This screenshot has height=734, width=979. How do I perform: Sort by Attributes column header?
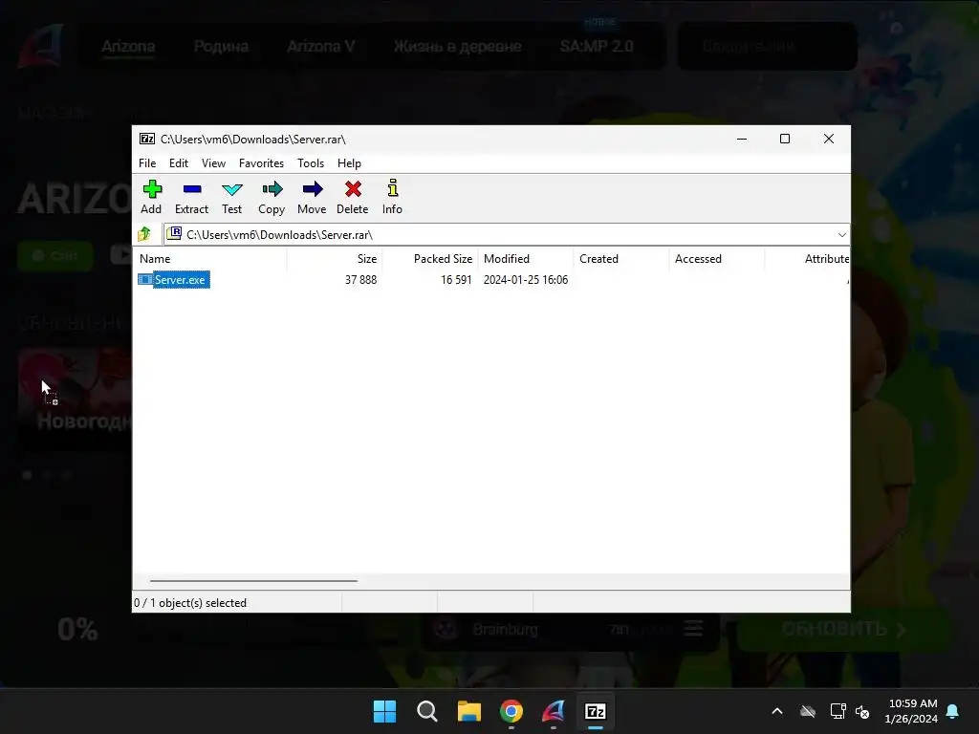(807, 258)
